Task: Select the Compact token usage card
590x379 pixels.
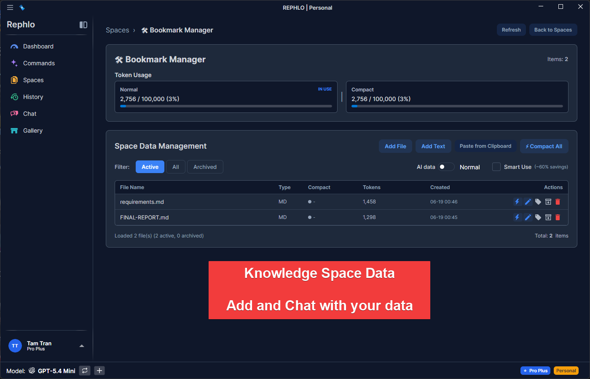Action: (457, 97)
